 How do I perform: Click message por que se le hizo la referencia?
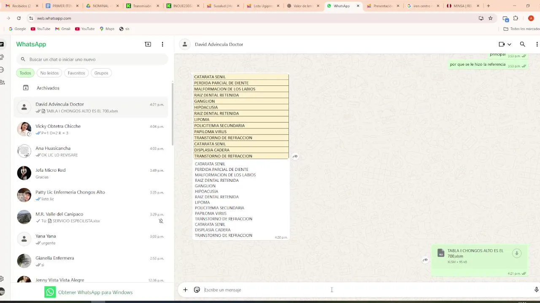click(x=478, y=64)
